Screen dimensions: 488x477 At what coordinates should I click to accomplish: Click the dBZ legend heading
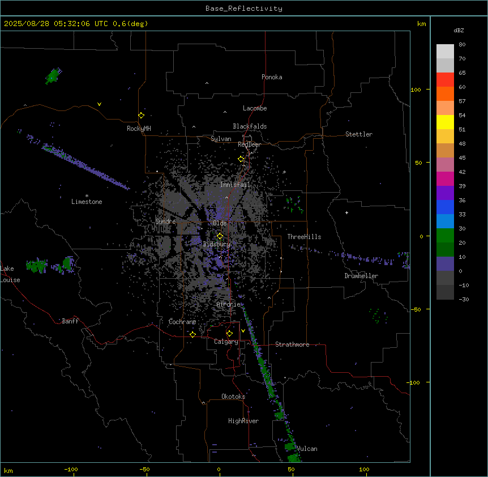pos(459,31)
